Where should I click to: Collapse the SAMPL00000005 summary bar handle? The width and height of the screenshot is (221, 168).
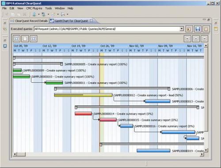(14, 64)
